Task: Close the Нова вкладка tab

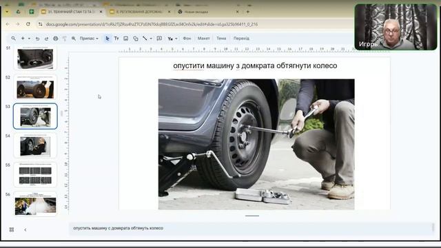Action: pyautogui.click(x=237, y=12)
